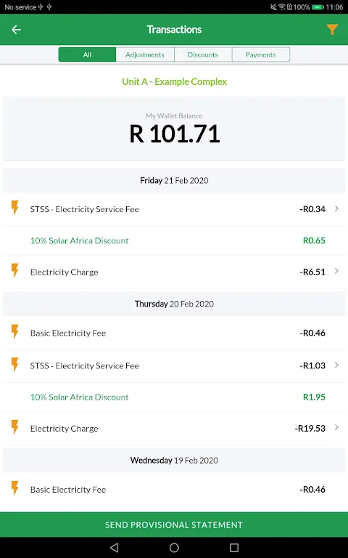Tap lightning icon beside Wednesday Basic Electricity Fee
348x558 pixels.
click(x=14, y=488)
